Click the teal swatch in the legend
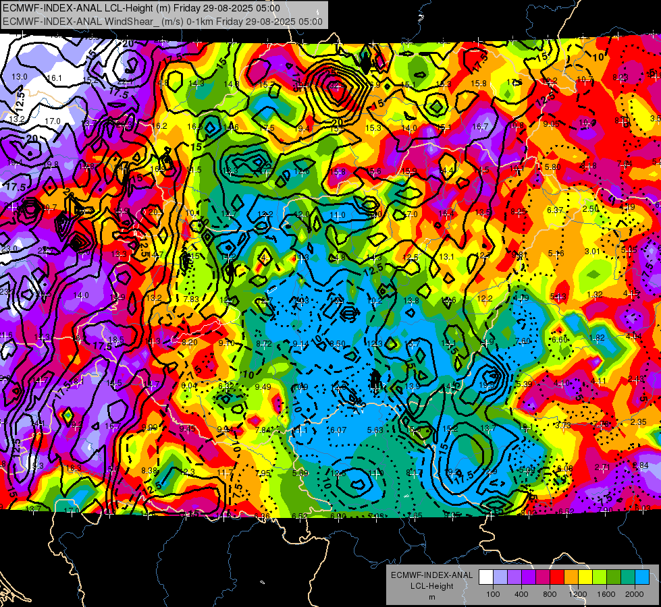Image resolution: width=661 pixels, height=607 pixels. pyautogui.click(x=627, y=577)
